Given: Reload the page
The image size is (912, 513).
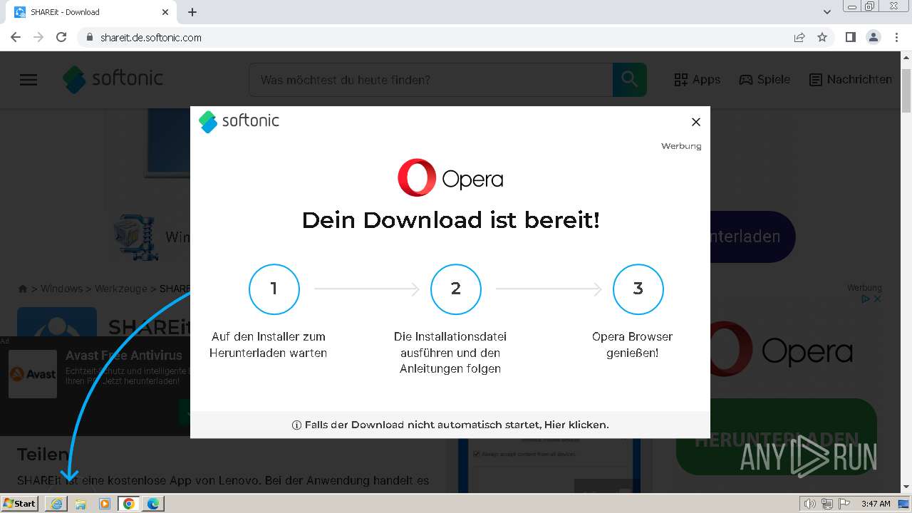Looking at the screenshot, I should (61, 37).
